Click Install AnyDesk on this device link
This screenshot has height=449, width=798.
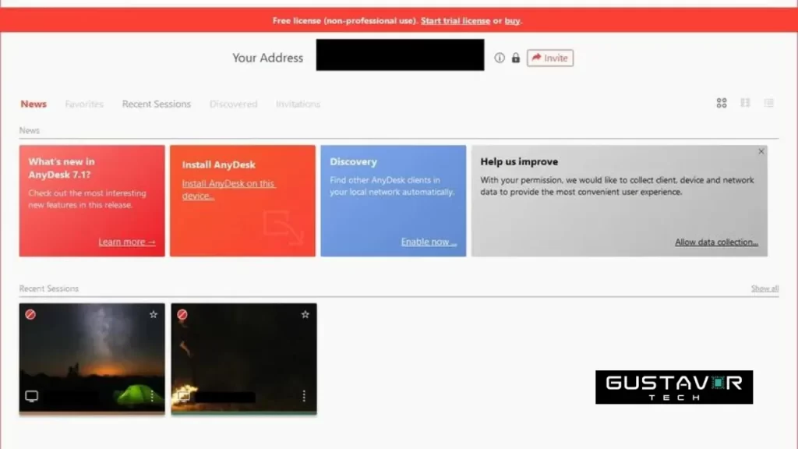click(x=228, y=189)
